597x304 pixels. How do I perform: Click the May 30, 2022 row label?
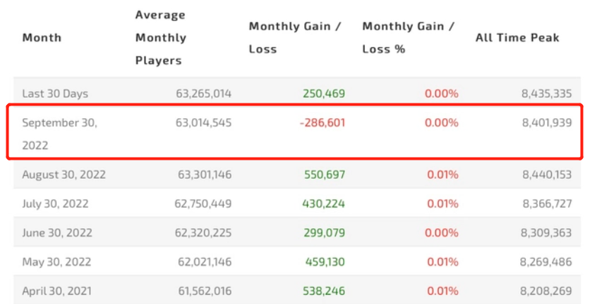[x=56, y=262]
